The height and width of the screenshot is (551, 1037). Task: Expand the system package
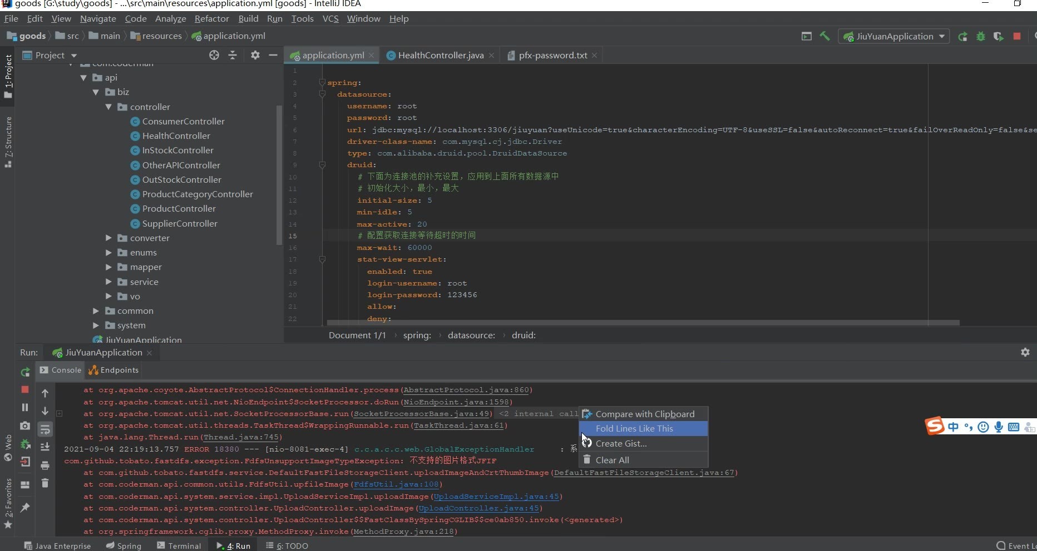coord(96,325)
